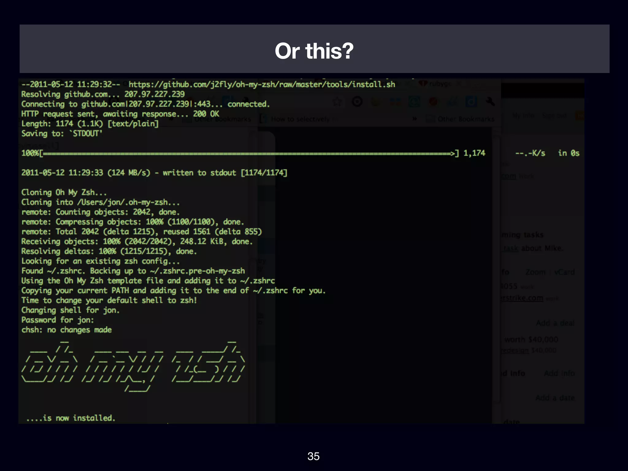This screenshot has width=628, height=471.
Task: Open the wrench settings menu icon
Action: (490, 101)
